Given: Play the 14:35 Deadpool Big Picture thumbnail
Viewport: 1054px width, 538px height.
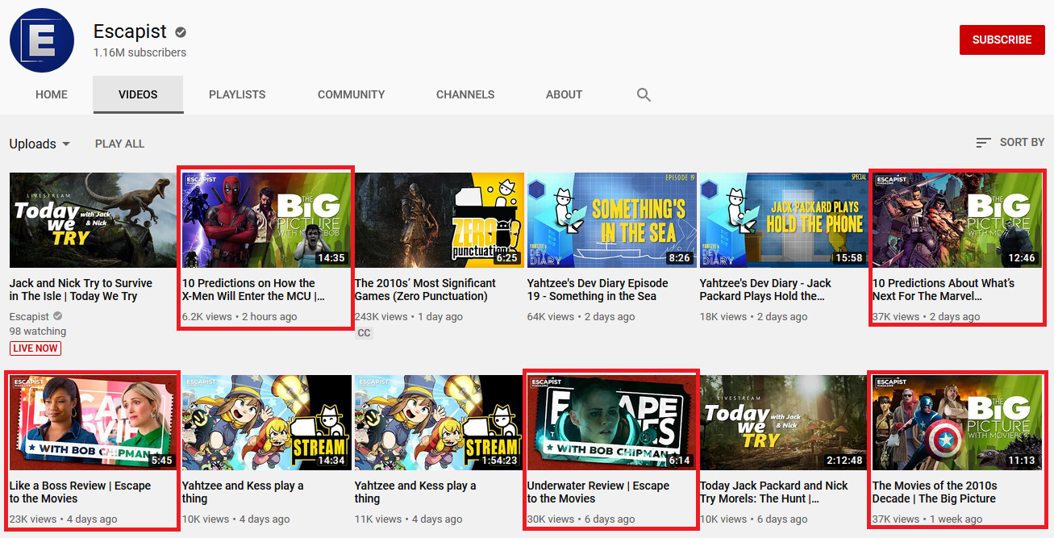Looking at the screenshot, I should tap(265, 220).
